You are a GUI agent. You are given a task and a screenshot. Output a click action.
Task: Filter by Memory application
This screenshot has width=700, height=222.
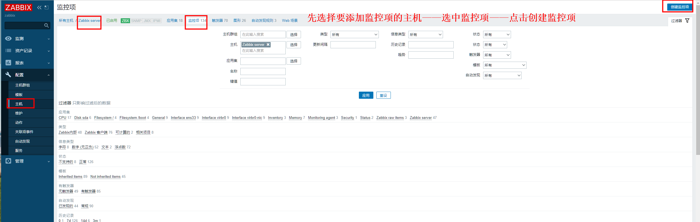(x=295, y=118)
